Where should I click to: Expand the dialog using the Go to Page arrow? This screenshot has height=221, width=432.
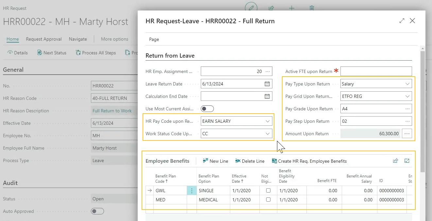(x=402, y=20)
